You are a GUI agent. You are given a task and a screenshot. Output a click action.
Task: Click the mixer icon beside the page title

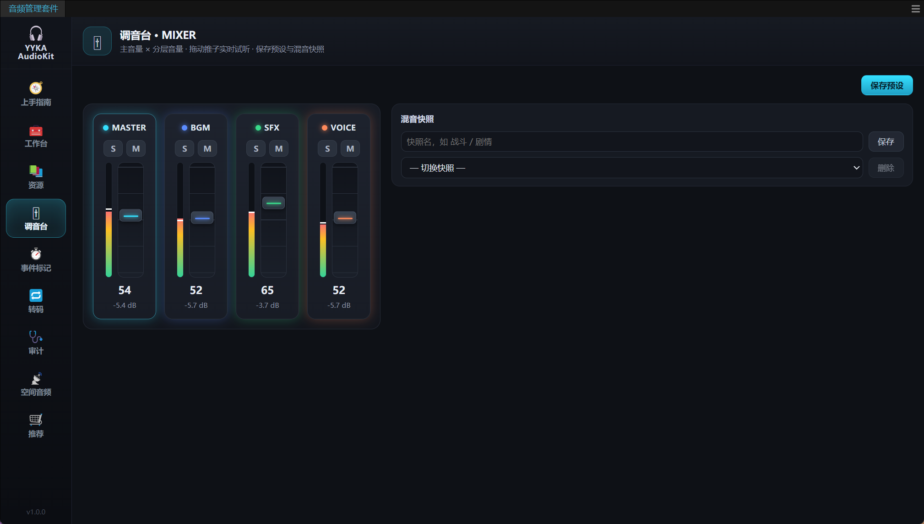coord(97,41)
